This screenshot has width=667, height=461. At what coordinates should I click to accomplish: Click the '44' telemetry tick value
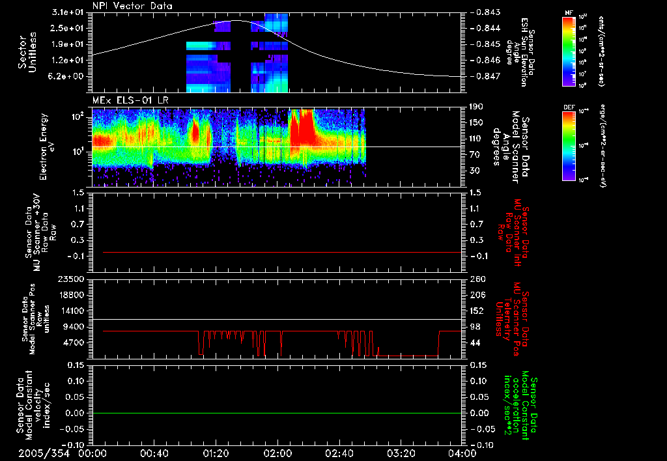tap(476, 342)
